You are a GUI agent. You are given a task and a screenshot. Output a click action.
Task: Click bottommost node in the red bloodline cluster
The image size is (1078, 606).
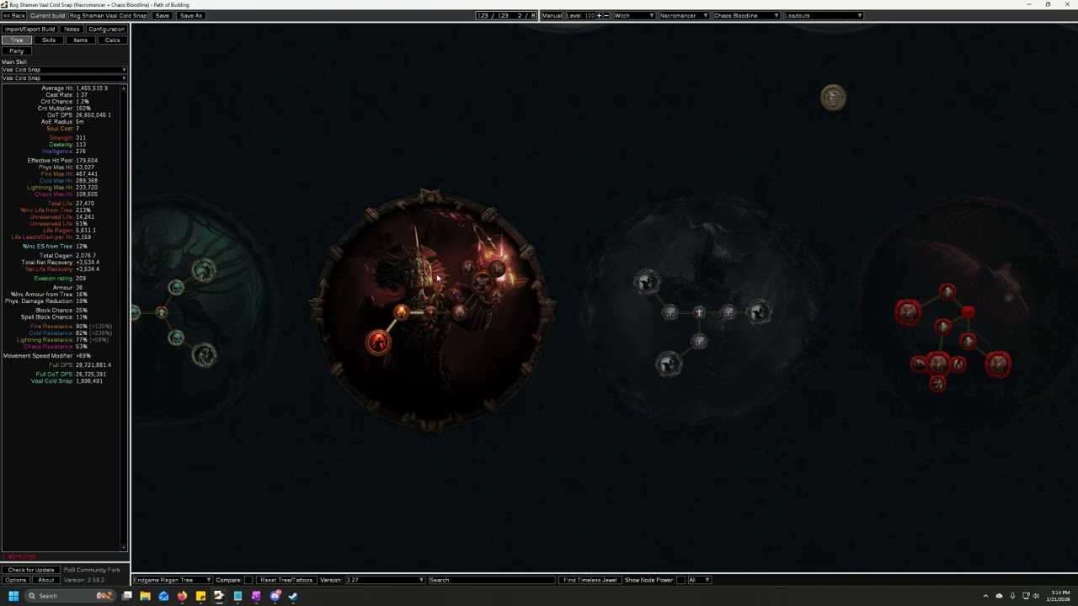(937, 384)
